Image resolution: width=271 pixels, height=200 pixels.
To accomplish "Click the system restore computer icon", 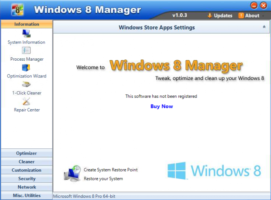I will point(73,173).
